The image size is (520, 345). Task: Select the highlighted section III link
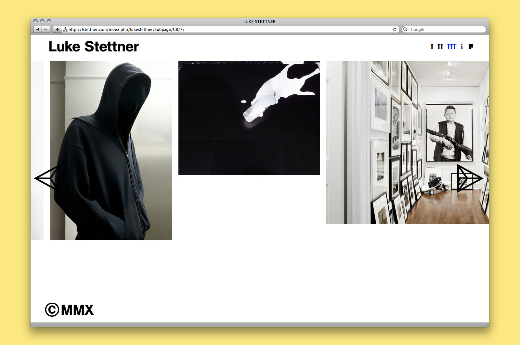click(x=451, y=47)
